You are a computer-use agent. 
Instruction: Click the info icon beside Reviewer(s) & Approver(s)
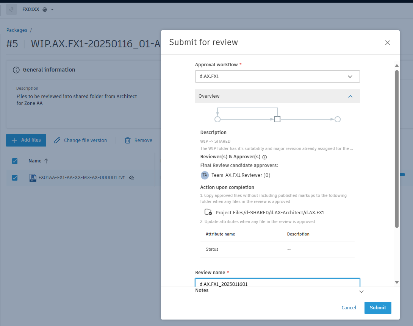click(x=265, y=157)
